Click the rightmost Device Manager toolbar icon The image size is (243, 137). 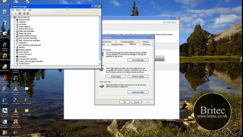[28, 14]
